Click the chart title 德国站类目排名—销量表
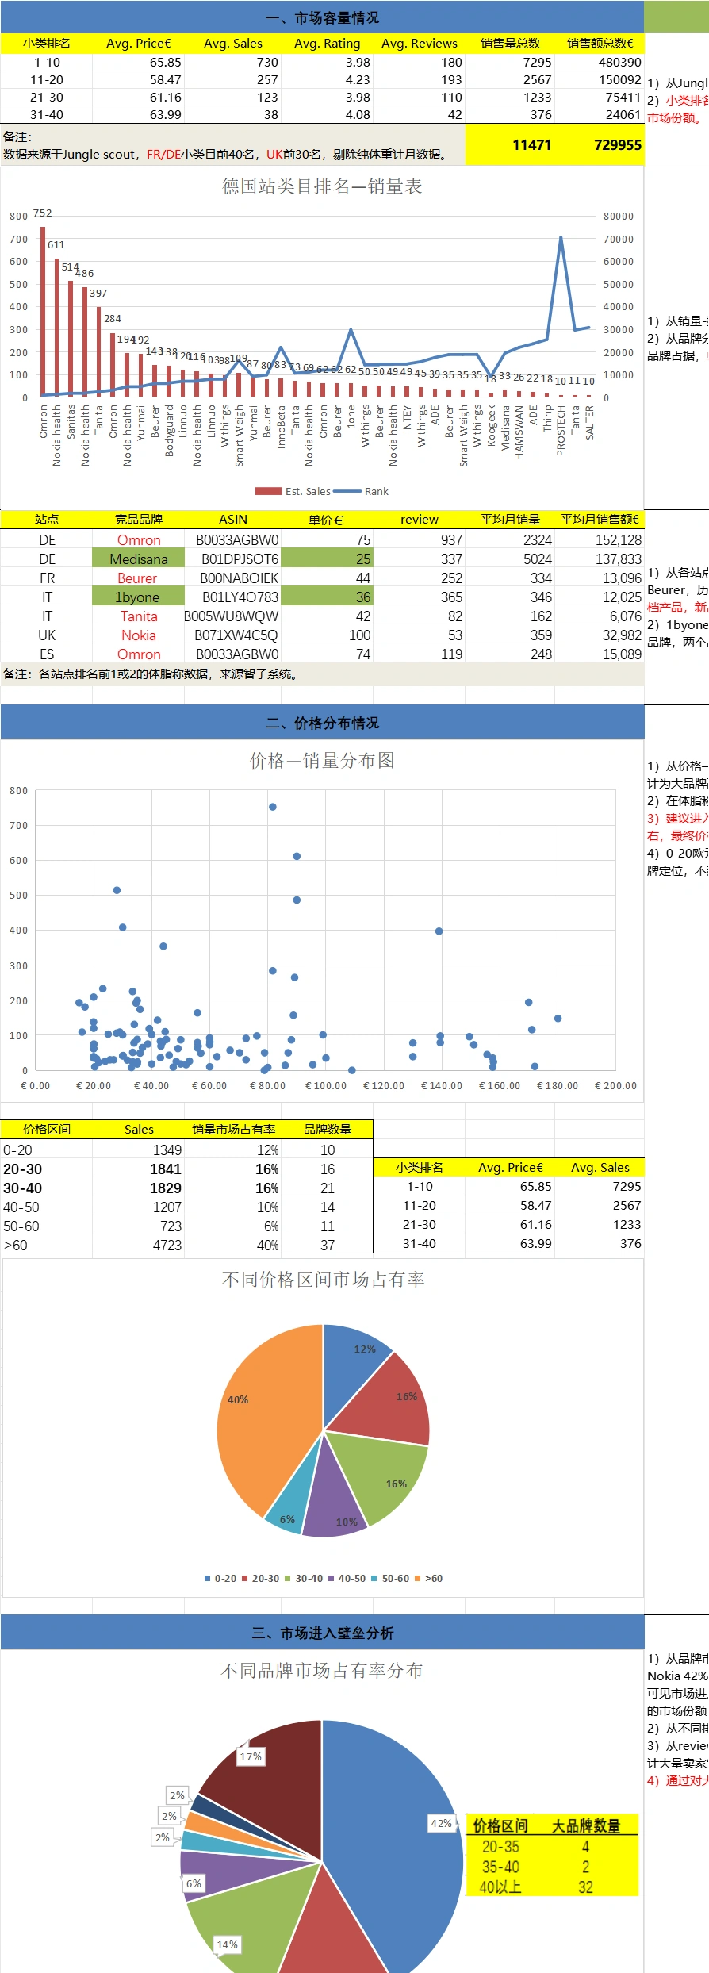The image size is (709, 1973). [x=322, y=186]
